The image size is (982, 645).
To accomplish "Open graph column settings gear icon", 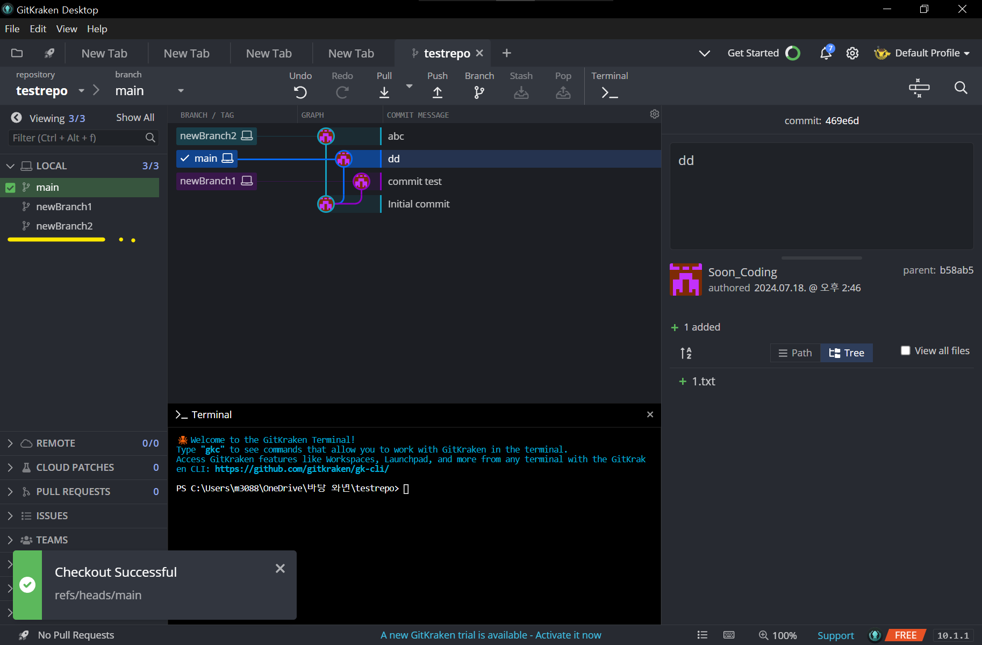I will point(654,114).
